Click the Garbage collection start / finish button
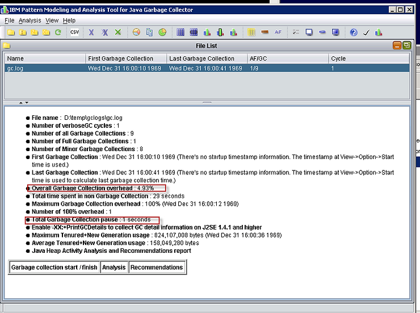 tap(54, 267)
